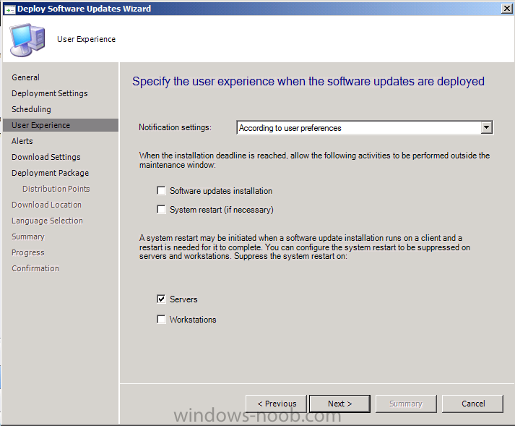Image resolution: width=515 pixels, height=426 pixels.
Task: Click the computer icon beside User Experience
Action: [x=27, y=40]
